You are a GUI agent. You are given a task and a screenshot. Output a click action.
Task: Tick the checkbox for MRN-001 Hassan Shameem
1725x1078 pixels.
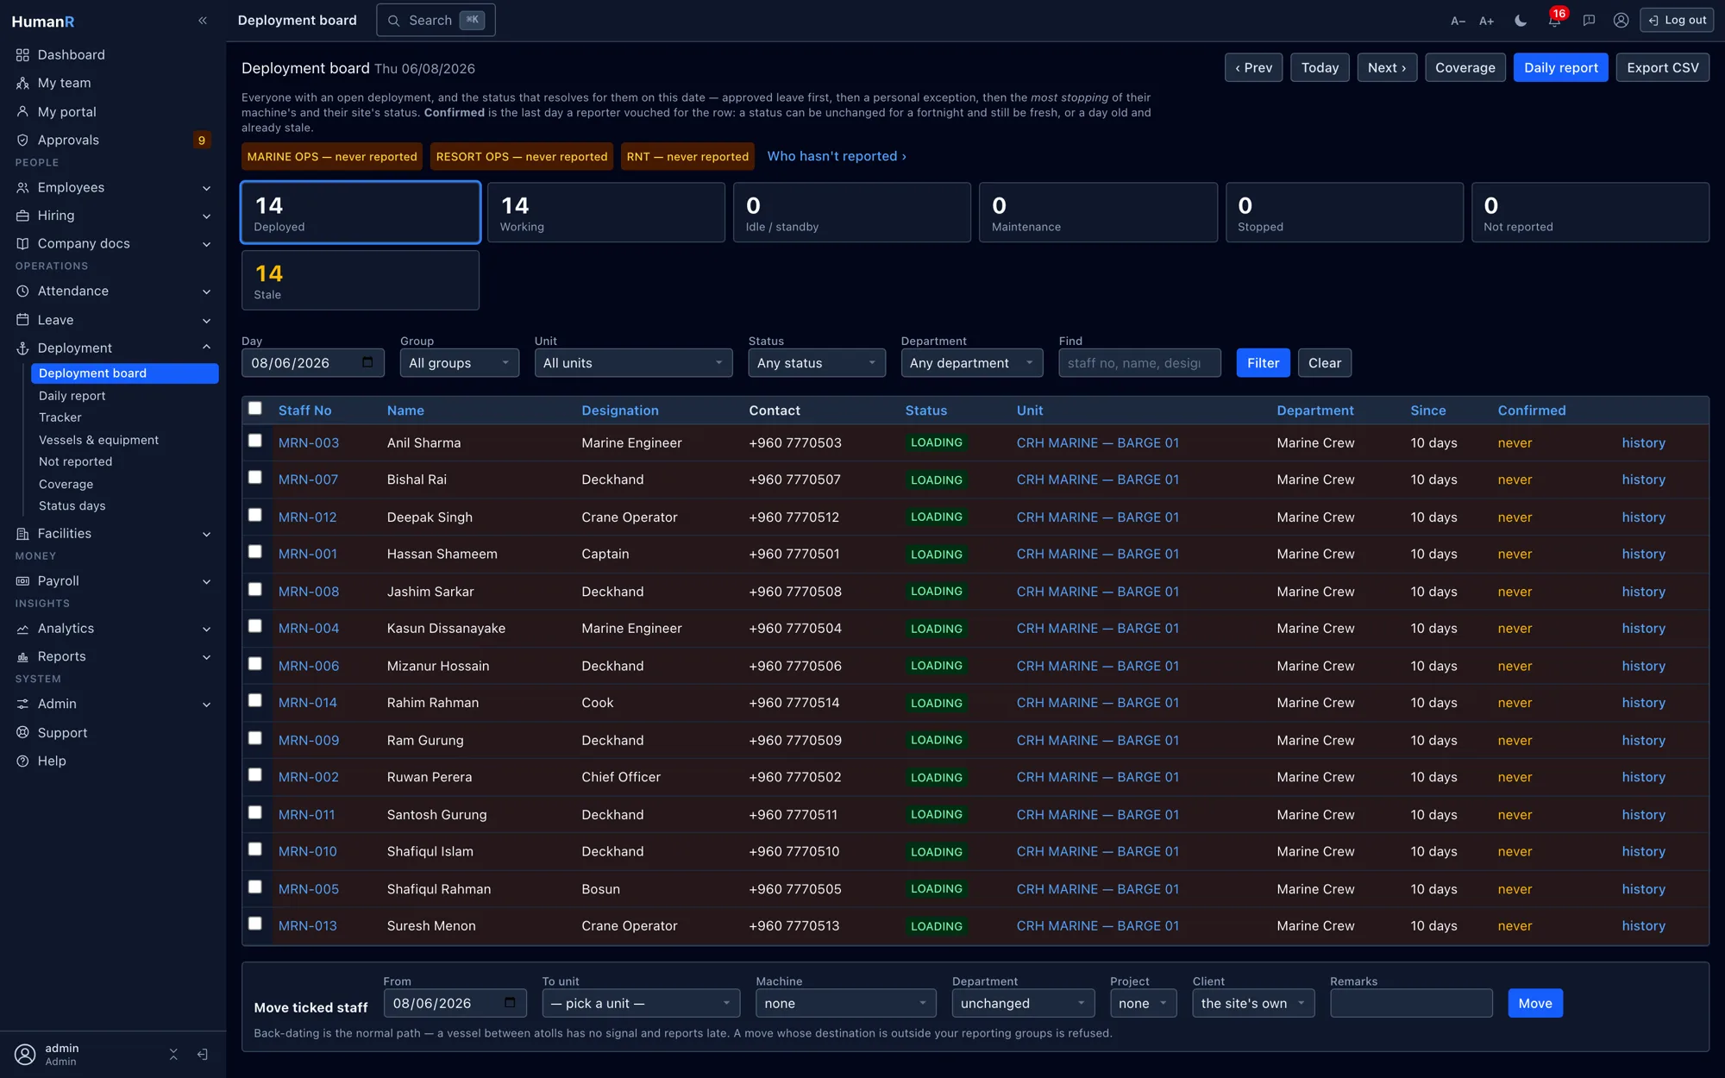(x=255, y=552)
